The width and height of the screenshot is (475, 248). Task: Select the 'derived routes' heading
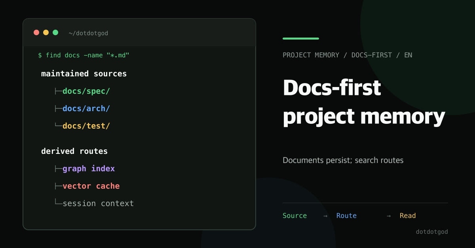pyautogui.click(x=74, y=151)
